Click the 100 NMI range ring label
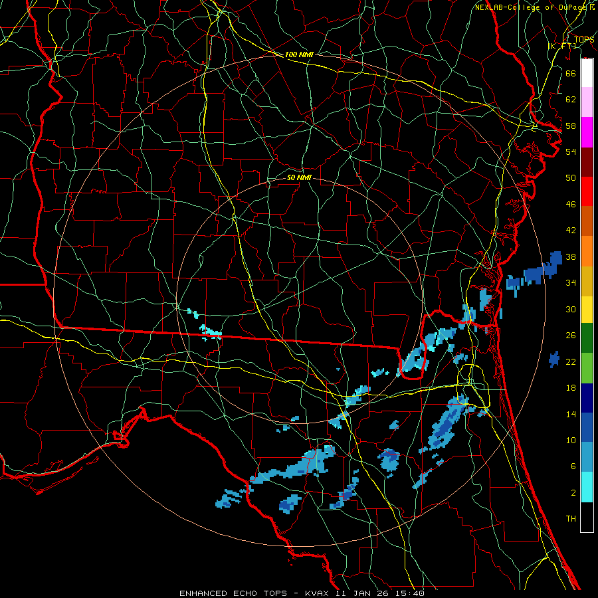Screen dimensions: 598x598 click(299, 54)
